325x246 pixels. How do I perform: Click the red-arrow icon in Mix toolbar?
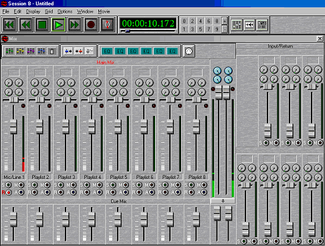(x=79, y=51)
